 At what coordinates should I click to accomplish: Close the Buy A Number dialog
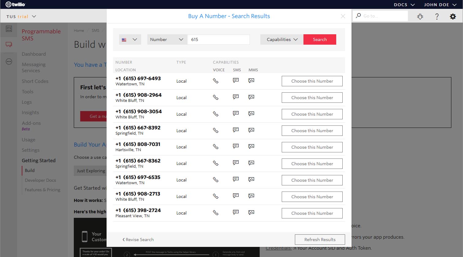343,16
